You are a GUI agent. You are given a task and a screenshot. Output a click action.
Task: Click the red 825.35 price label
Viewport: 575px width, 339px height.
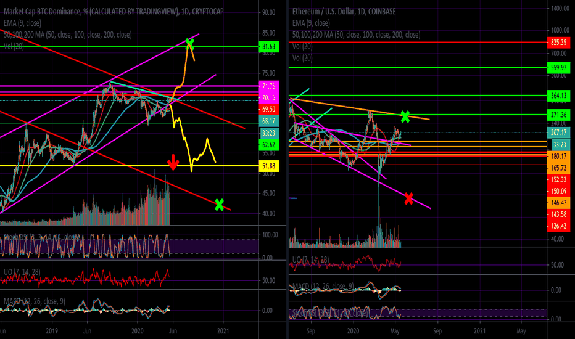(x=558, y=43)
